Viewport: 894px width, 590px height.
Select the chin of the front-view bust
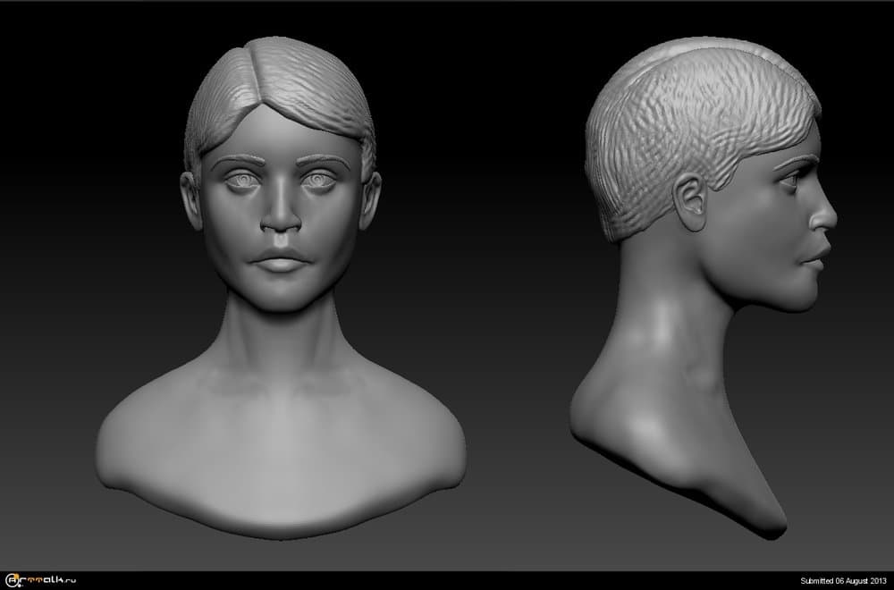[280, 298]
